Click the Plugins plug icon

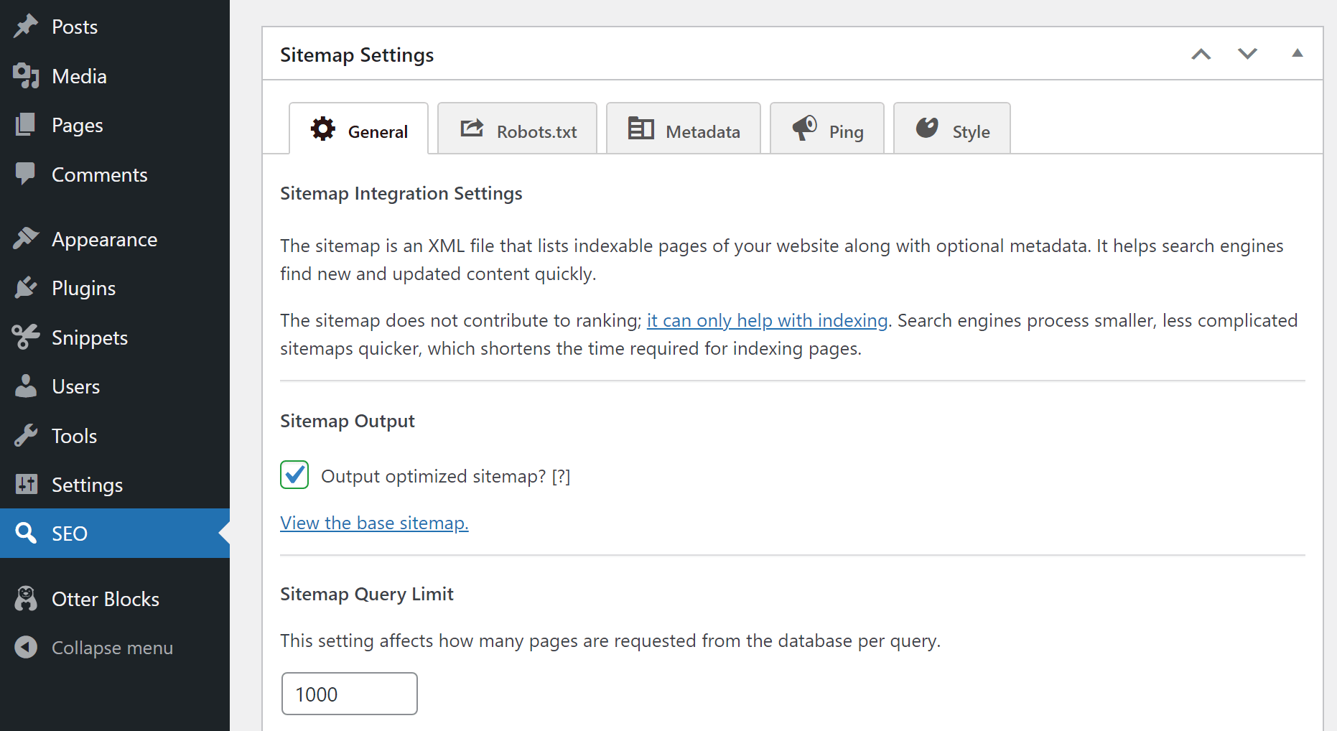click(26, 288)
